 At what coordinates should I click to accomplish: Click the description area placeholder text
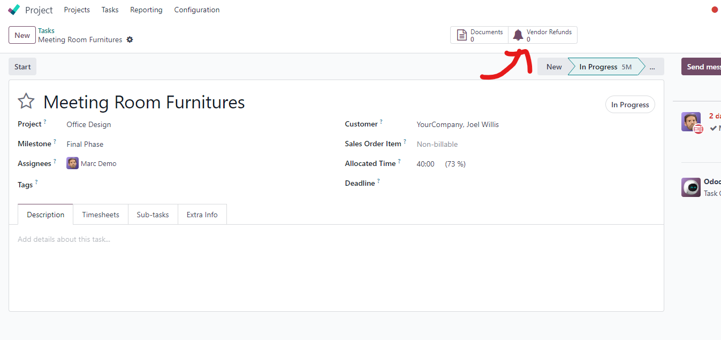[64, 239]
